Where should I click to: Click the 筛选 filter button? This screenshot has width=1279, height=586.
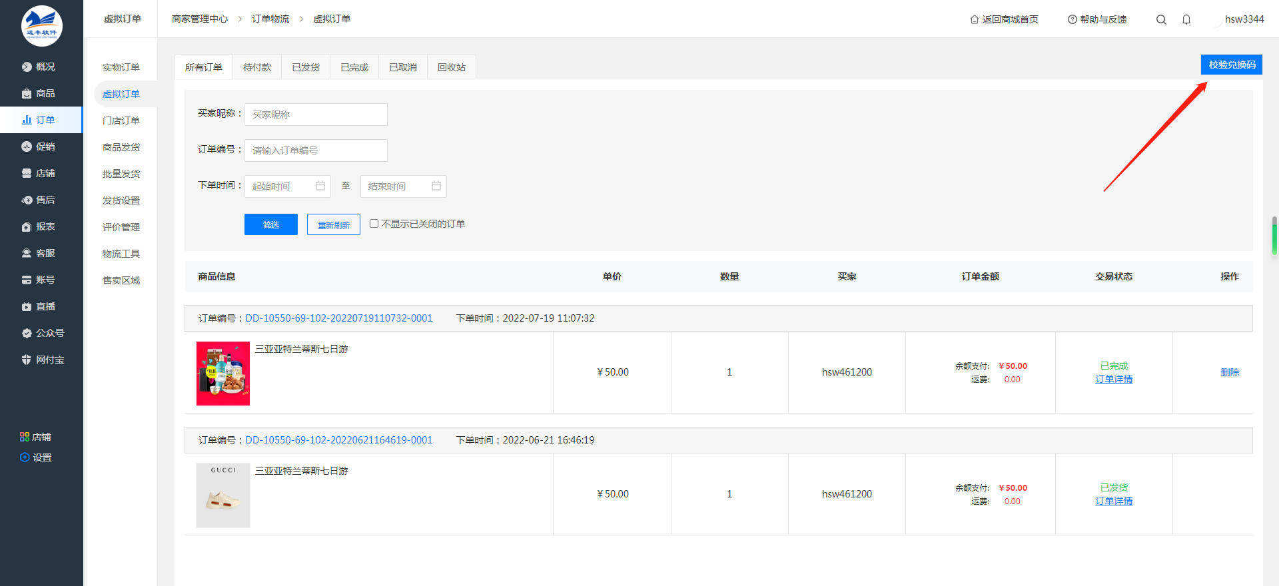pyautogui.click(x=271, y=224)
